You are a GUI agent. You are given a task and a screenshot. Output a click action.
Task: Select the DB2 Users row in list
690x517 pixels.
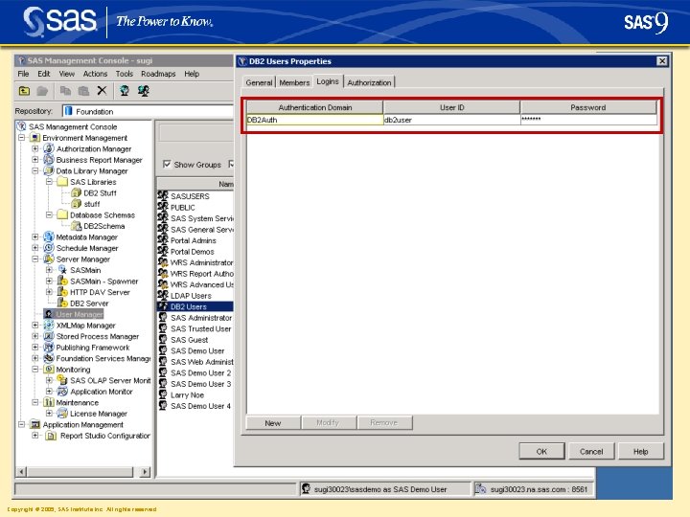click(195, 306)
